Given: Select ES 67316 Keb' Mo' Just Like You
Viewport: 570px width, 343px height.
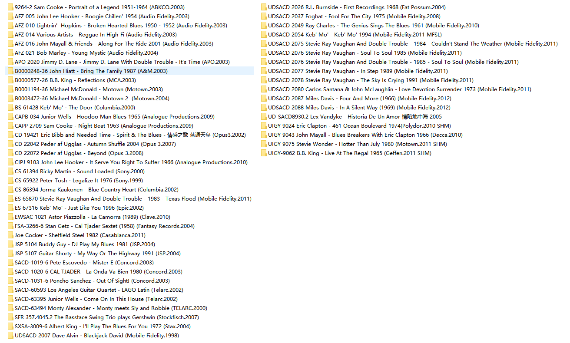Looking at the screenshot, I should pos(79,208).
